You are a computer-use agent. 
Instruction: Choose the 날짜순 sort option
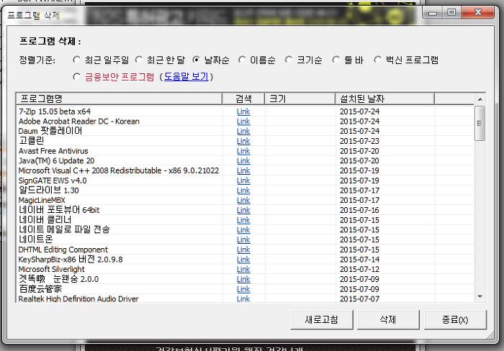tap(196, 60)
